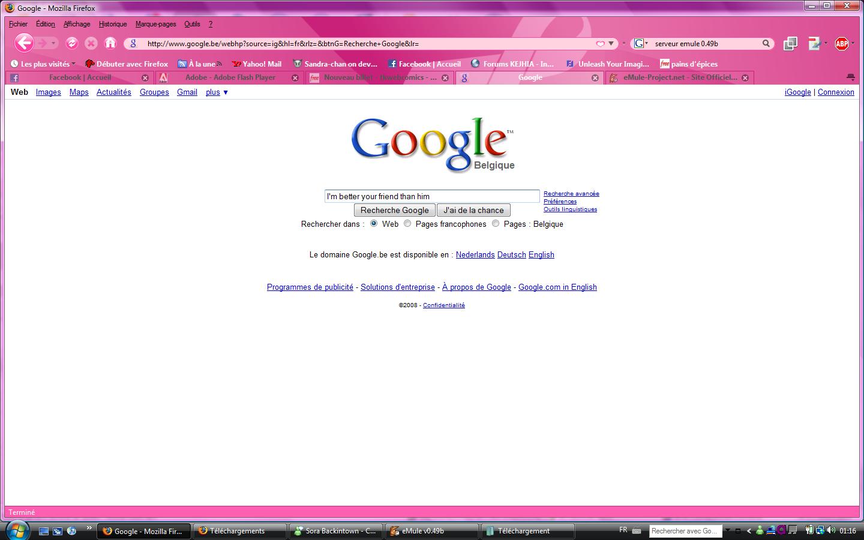Open the Marque-pages menu
This screenshot has width=864, height=540.
tap(156, 24)
